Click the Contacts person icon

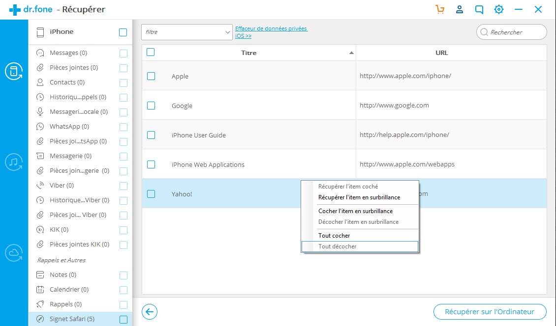pyautogui.click(x=40, y=82)
